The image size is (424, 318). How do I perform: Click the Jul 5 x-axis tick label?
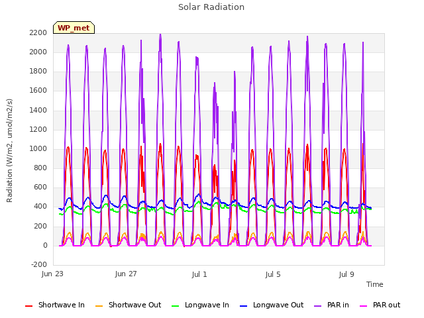[x=273, y=274]
